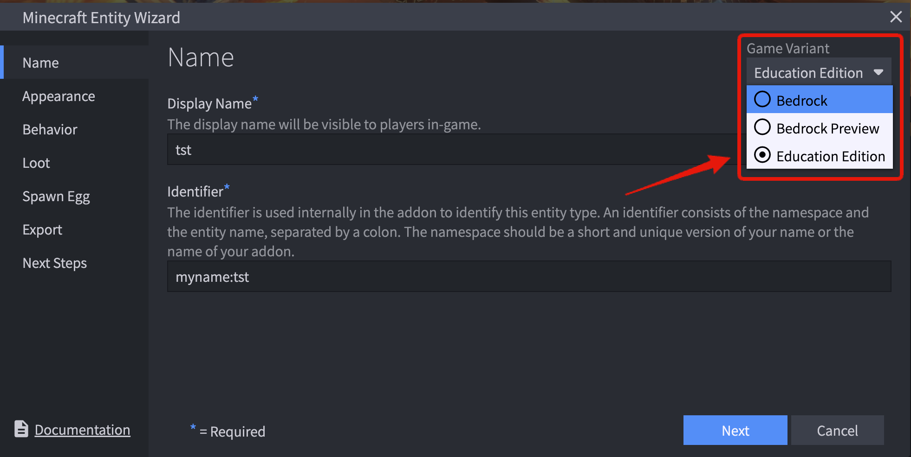Open the Spawn Egg step
Image resolution: width=911 pixels, height=457 pixels.
(56, 196)
